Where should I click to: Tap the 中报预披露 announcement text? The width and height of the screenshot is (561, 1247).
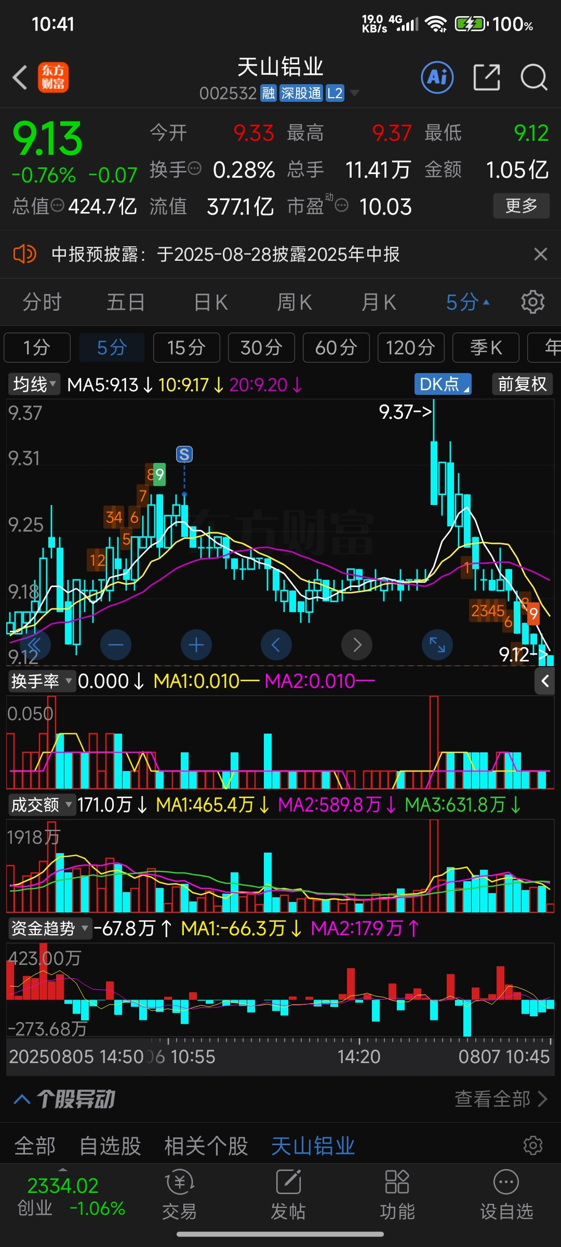pos(225,254)
